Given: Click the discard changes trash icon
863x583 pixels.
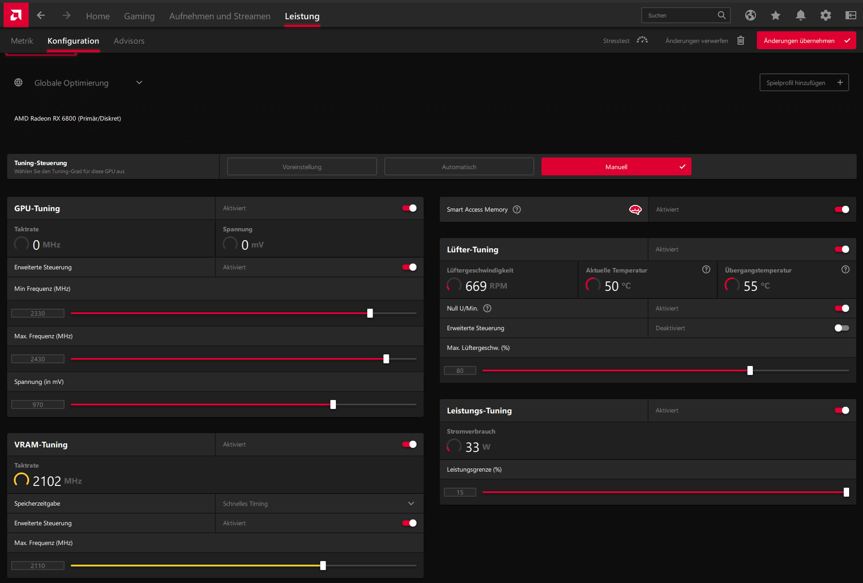Looking at the screenshot, I should click(741, 40).
